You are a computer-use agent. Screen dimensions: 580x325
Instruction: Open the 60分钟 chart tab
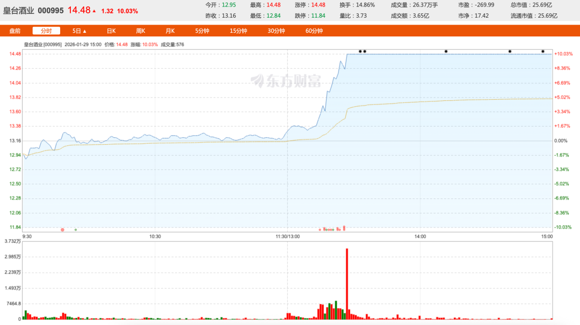pyautogui.click(x=314, y=31)
